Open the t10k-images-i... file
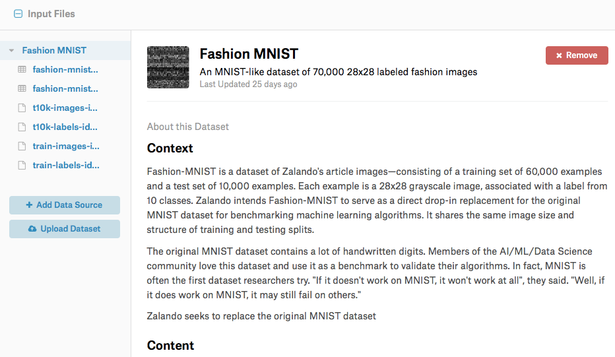The image size is (615, 357). click(65, 108)
